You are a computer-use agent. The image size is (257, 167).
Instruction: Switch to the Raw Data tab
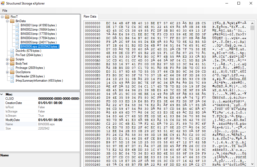point(90,16)
